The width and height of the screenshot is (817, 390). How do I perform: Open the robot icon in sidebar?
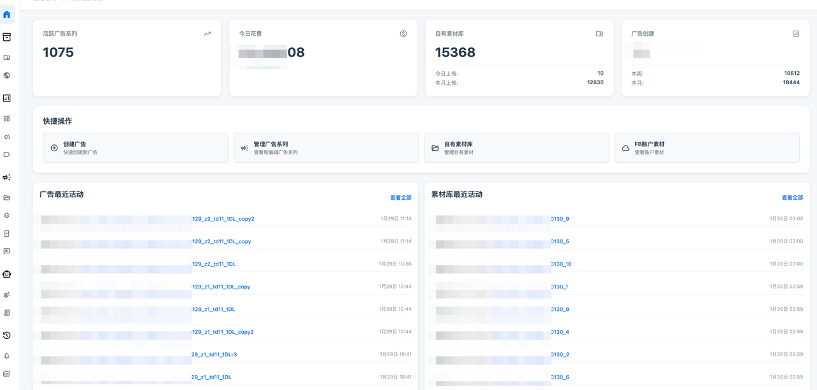(x=7, y=274)
